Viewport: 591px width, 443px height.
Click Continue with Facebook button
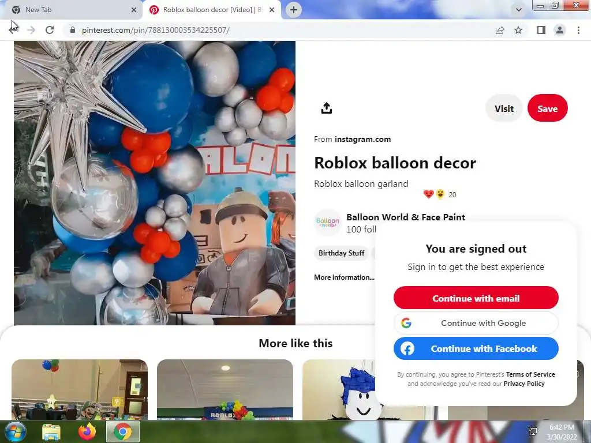click(x=476, y=348)
